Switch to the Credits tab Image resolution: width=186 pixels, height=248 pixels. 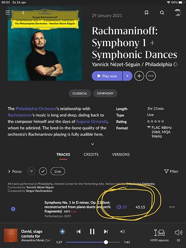coord(91,154)
